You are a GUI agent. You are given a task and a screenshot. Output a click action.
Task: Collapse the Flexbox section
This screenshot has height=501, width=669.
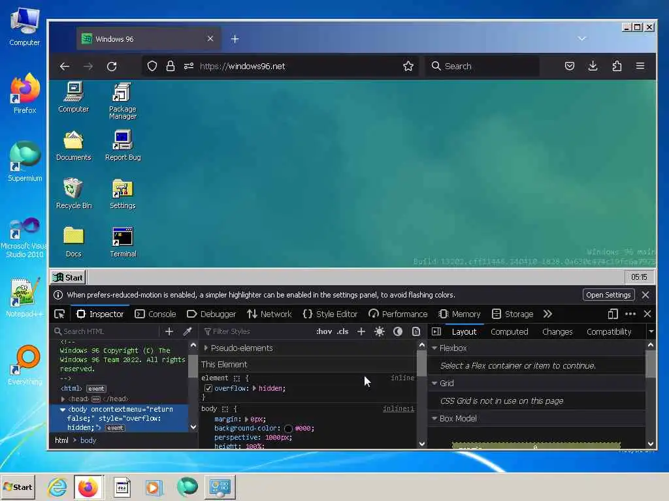click(x=434, y=348)
